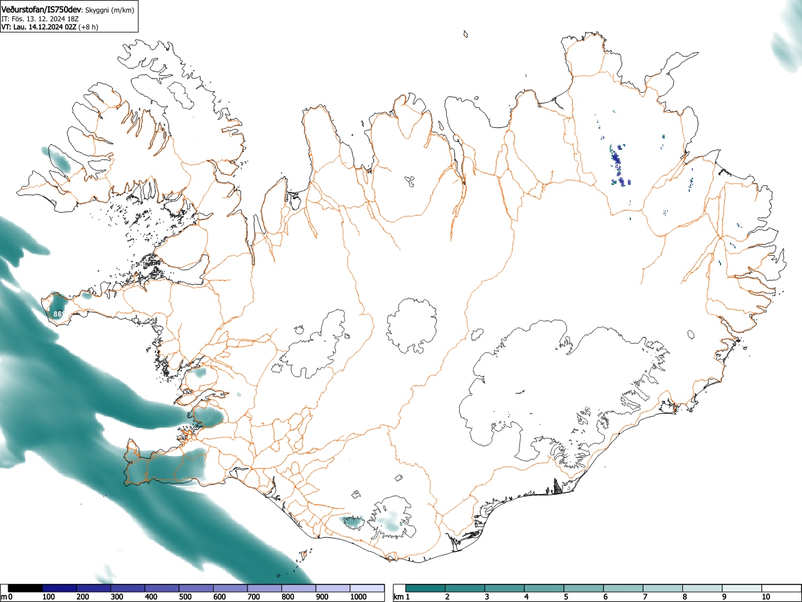Pick the 800–900 m legend swatch
802x602 pixels.
click(x=299, y=588)
